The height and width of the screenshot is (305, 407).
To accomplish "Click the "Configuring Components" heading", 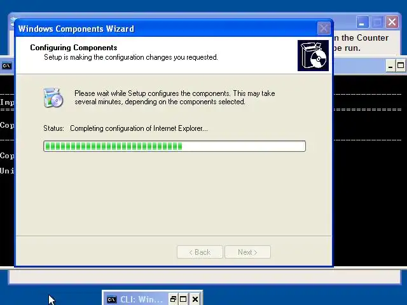I will [74, 48].
